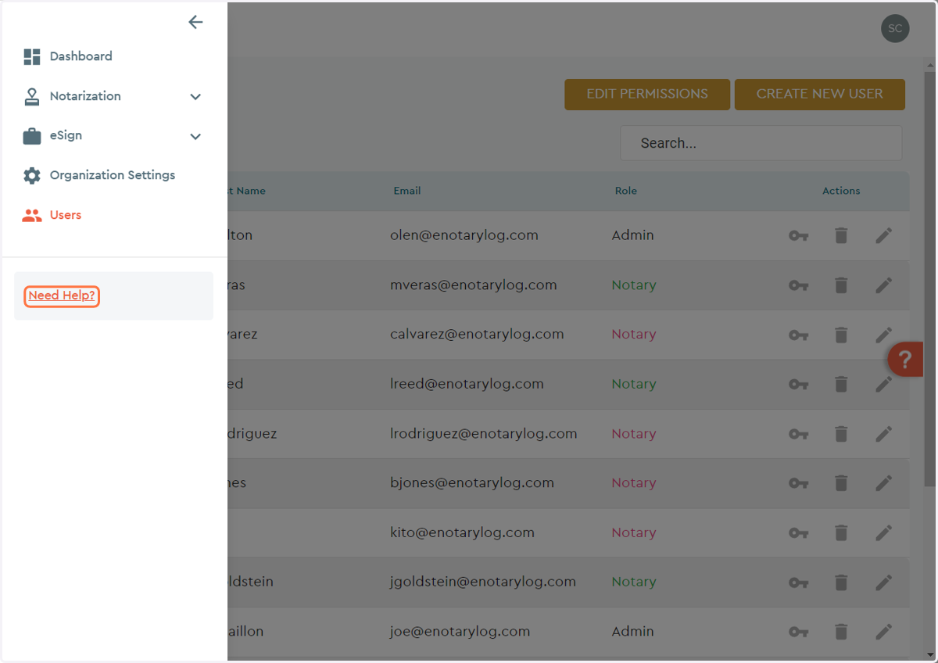Click key icon for kito@enotarylog.com
Image resolution: width=938 pixels, height=663 pixels.
click(798, 532)
